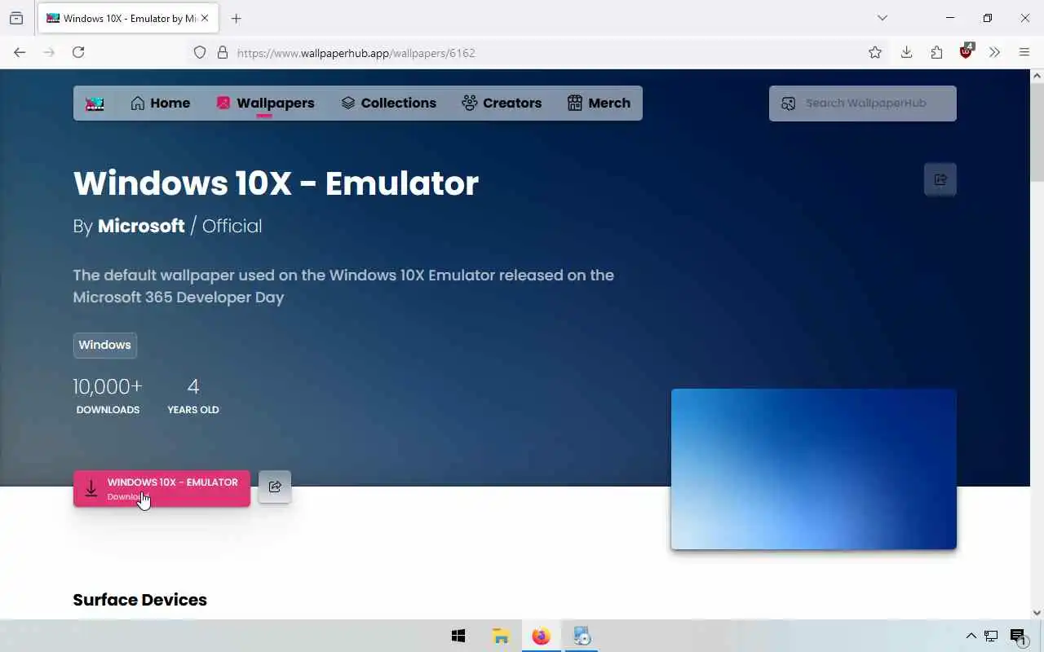The image size is (1044, 652).
Task: Open the Extensions puzzle icon
Action: 936,52
